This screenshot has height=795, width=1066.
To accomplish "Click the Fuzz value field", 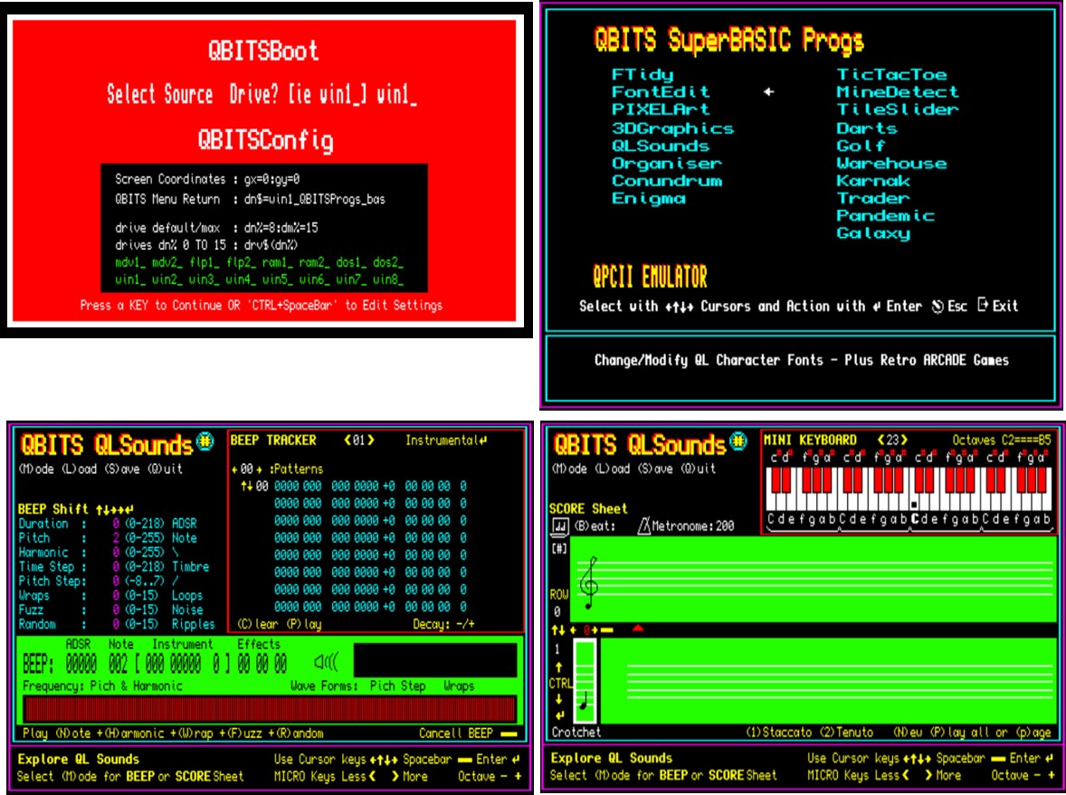I will 116,610.
